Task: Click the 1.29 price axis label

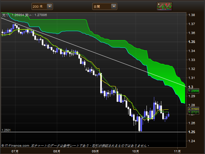Action: (x=192, y=96)
